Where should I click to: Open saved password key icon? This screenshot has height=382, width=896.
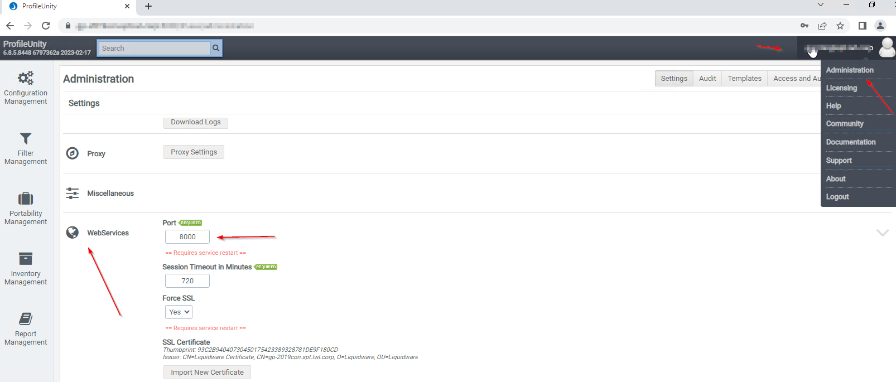tap(805, 26)
